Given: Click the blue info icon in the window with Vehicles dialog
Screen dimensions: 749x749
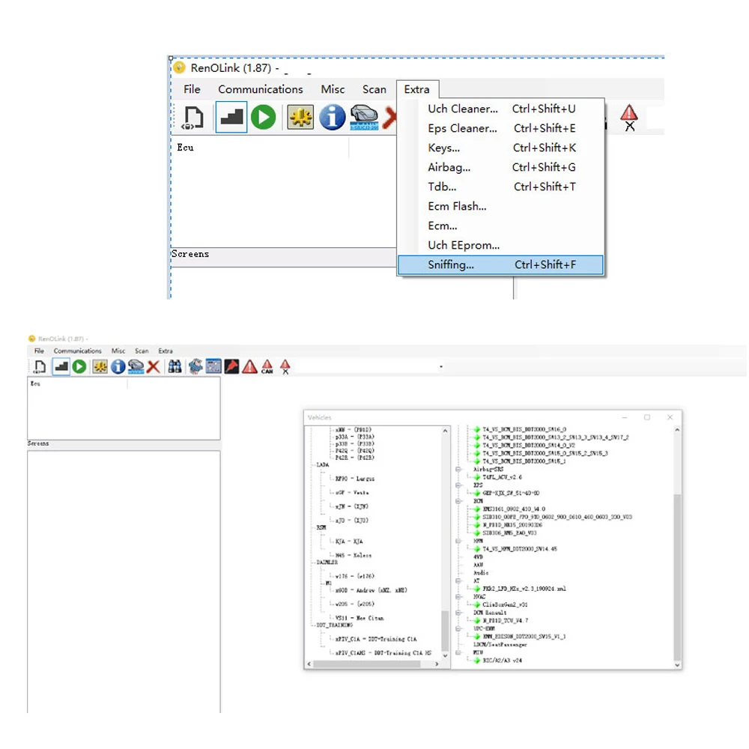Looking at the screenshot, I should coord(118,366).
